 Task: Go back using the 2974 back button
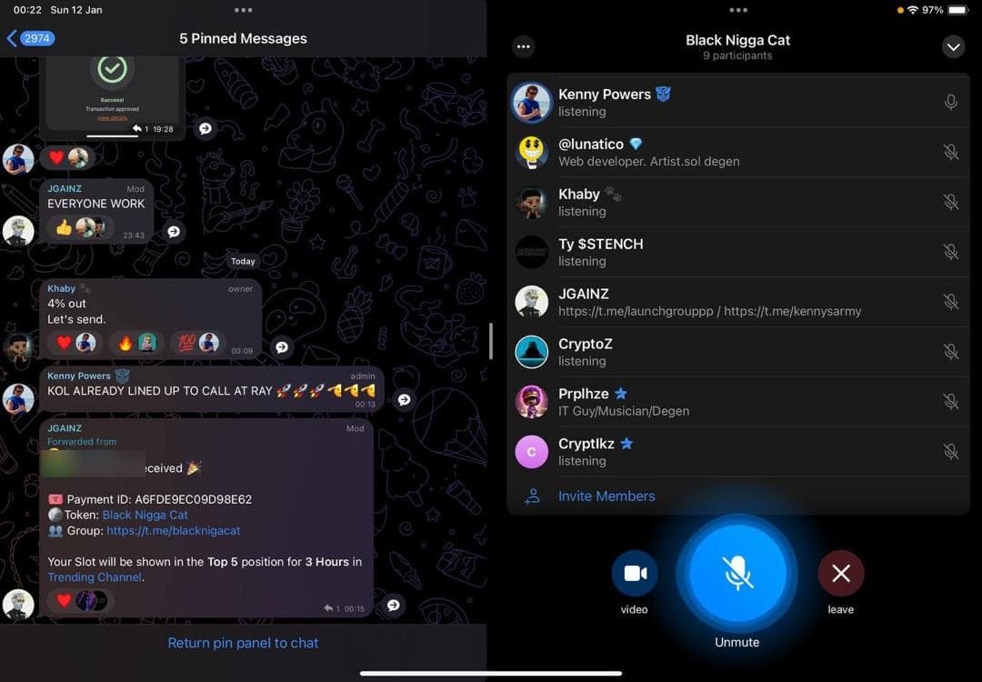click(31, 38)
